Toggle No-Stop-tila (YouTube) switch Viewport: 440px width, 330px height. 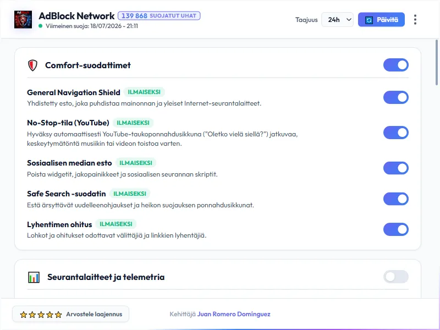(x=395, y=133)
